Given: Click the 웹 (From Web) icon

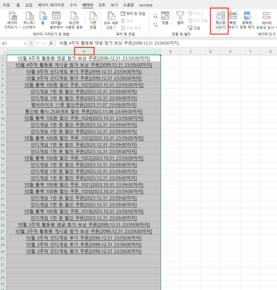Looking at the screenshot, I should pos(43,18).
